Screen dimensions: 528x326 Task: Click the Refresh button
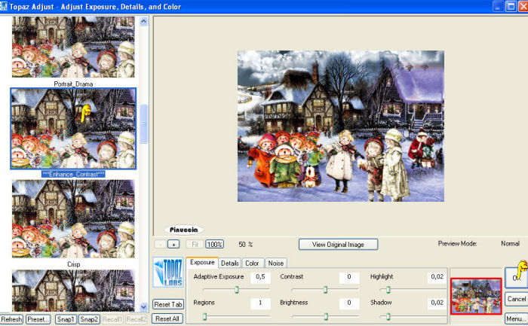coord(11,319)
